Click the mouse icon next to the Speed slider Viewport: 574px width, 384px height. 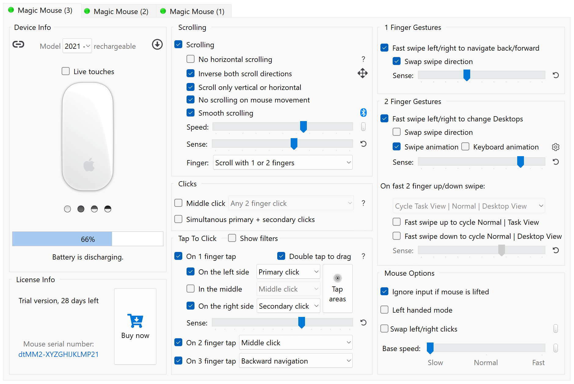pyautogui.click(x=363, y=127)
